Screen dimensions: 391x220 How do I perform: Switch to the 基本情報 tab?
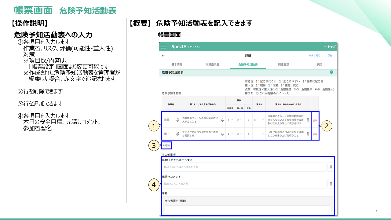177,65
